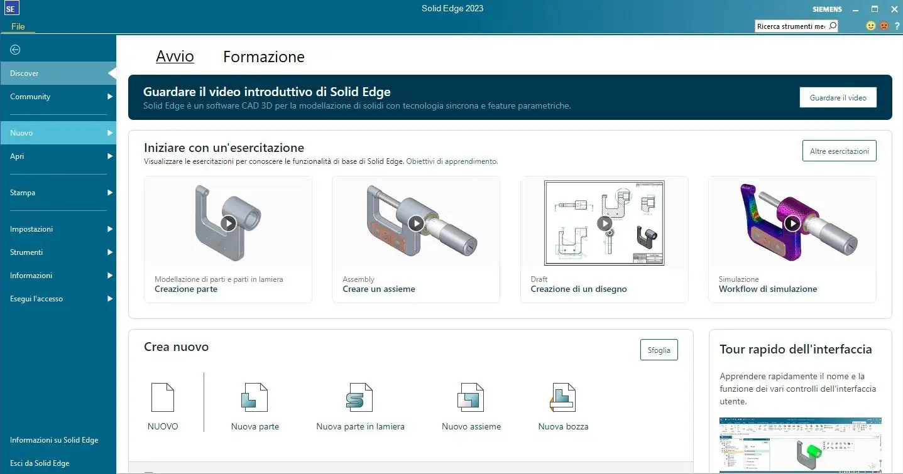Viewport: 903px width, 474px height.
Task: Open the Nuova bozza icon
Action: (563, 398)
